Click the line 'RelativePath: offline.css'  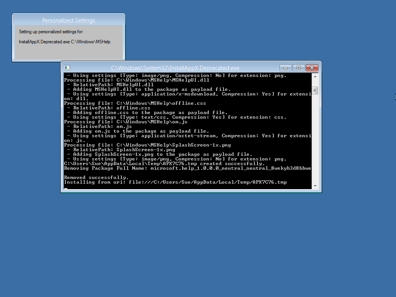109,108
